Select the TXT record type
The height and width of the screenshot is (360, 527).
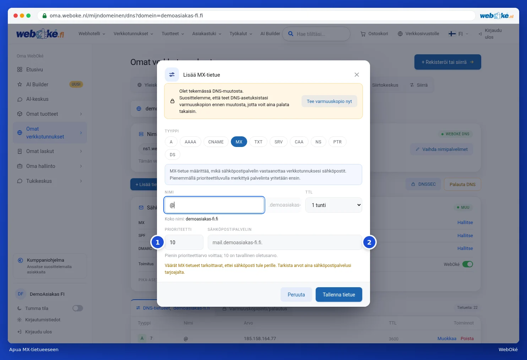point(258,142)
